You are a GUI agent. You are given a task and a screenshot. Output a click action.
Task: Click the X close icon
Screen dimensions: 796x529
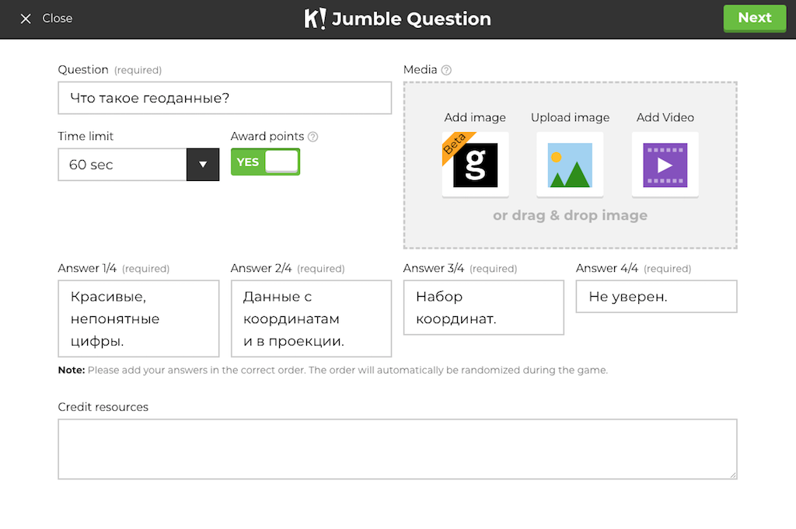point(26,19)
